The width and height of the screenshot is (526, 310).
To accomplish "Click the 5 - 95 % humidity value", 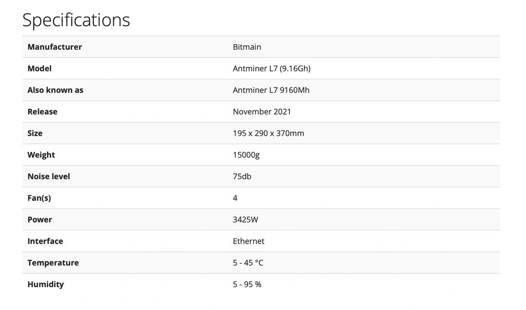I will pyautogui.click(x=247, y=284).
